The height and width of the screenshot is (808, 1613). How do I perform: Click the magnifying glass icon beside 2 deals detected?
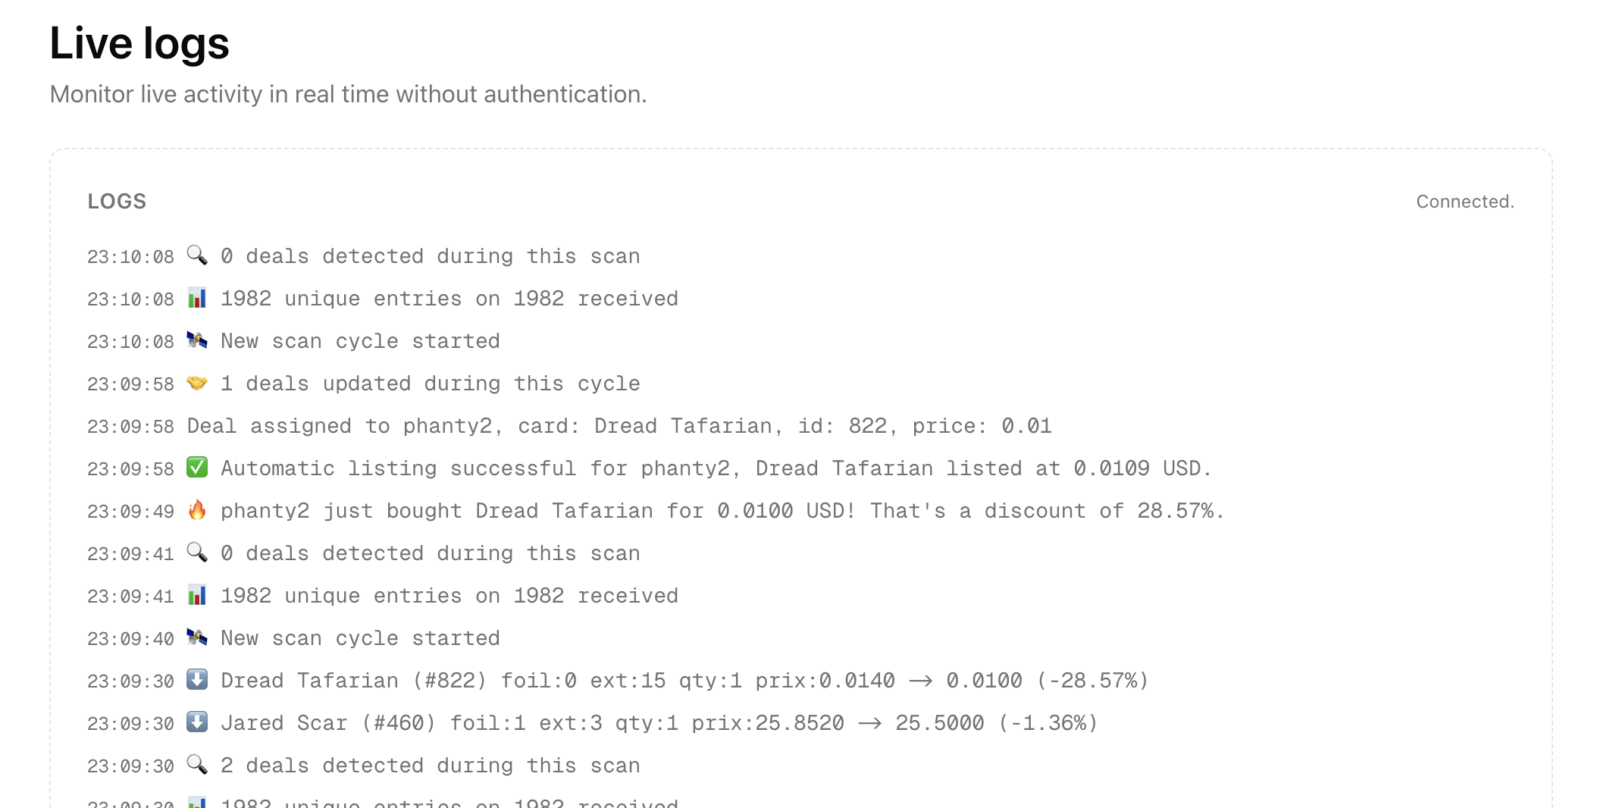click(x=197, y=765)
